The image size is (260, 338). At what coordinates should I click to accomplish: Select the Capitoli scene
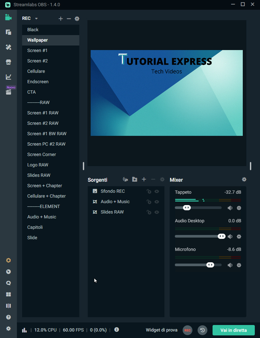(51, 227)
